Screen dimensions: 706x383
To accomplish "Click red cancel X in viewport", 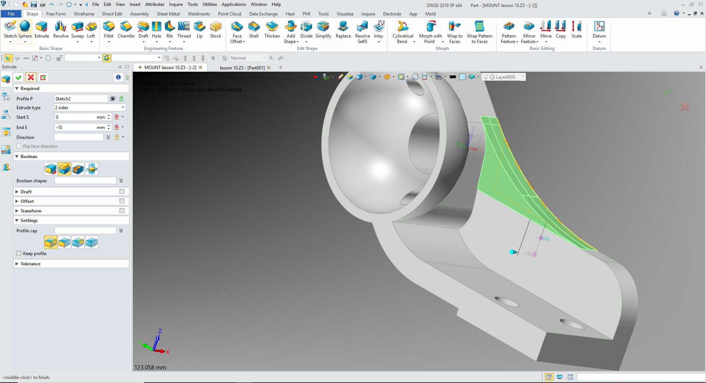I will tap(685, 107).
